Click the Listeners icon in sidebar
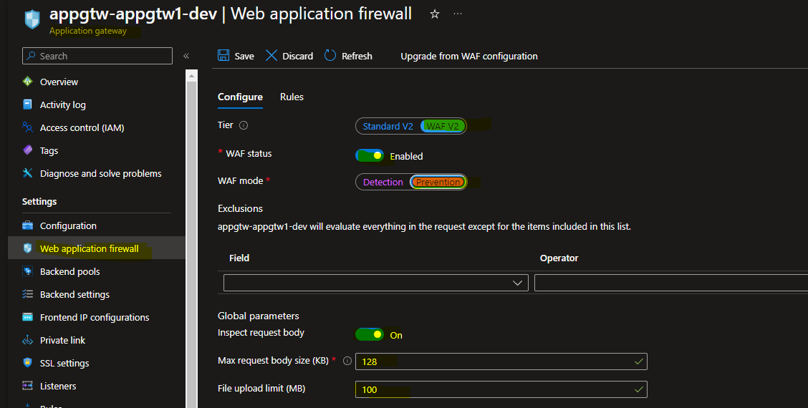Screen dimensions: 808x408 [28, 385]
